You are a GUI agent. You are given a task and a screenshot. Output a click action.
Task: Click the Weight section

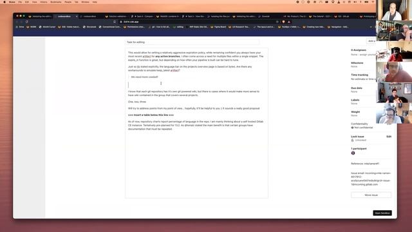(x=363, y=113)
